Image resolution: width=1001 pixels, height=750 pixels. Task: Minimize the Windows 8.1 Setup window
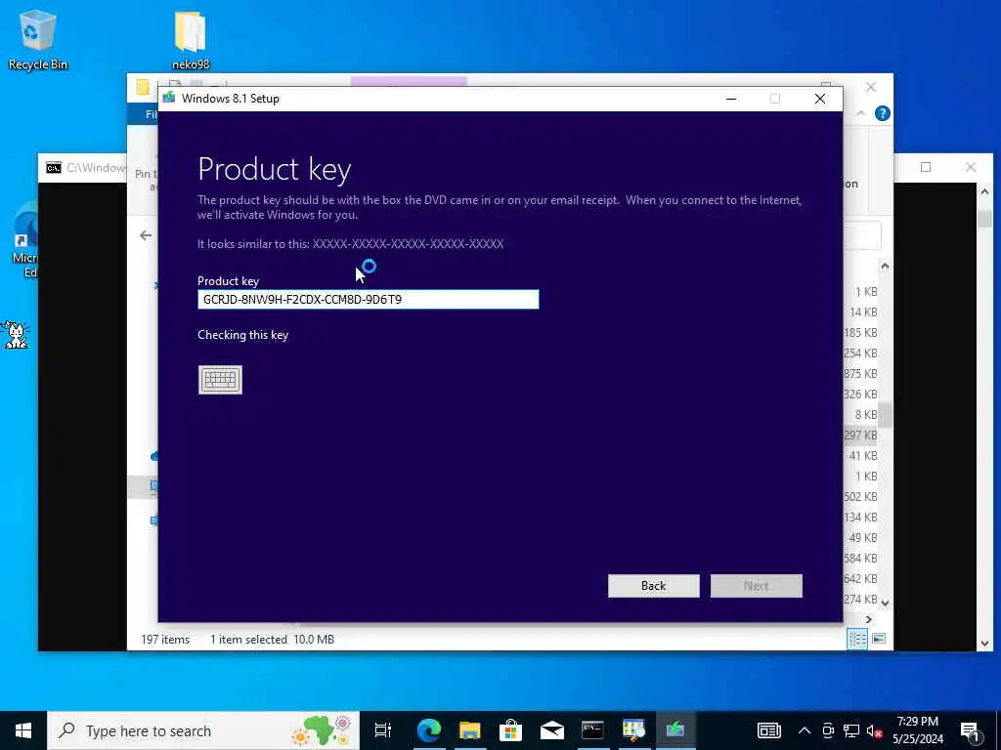coord(731,99)
